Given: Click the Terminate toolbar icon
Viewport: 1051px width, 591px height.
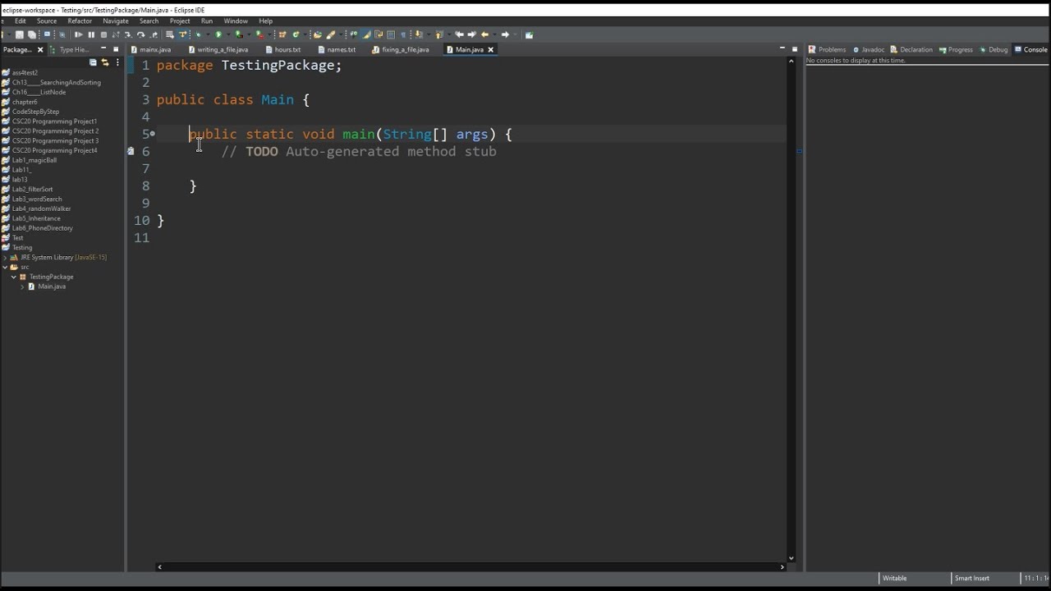Looking at the screenshot, I should click(103, 34).
